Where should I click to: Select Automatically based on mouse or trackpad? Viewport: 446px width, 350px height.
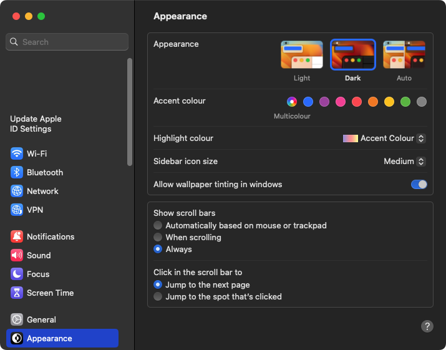click(158, 225)
